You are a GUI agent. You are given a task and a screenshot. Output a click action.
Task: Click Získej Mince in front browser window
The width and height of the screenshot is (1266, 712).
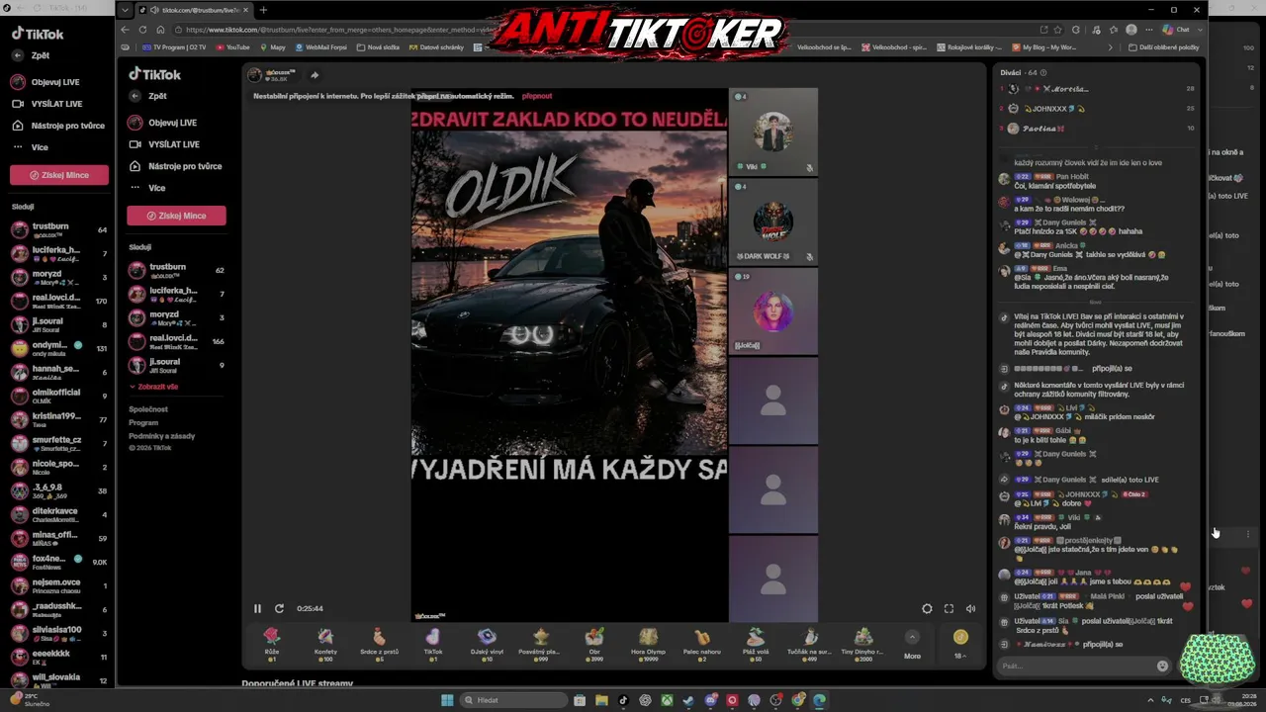click(x=176, y=216)
